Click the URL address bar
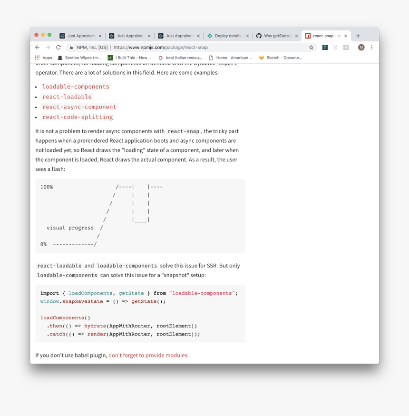The width and height of the screenshot is (409, 416). (x=190, y=48)
